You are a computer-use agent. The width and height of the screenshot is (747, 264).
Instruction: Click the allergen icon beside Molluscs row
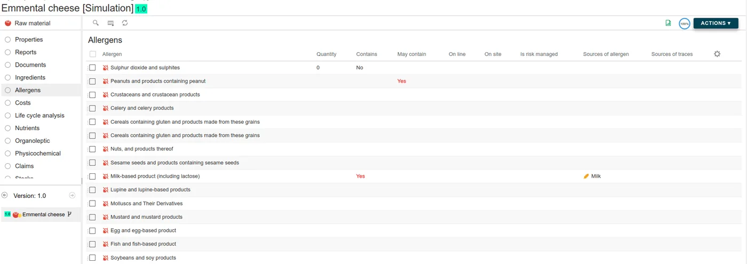pyautogui.click(x=106, y=203)
